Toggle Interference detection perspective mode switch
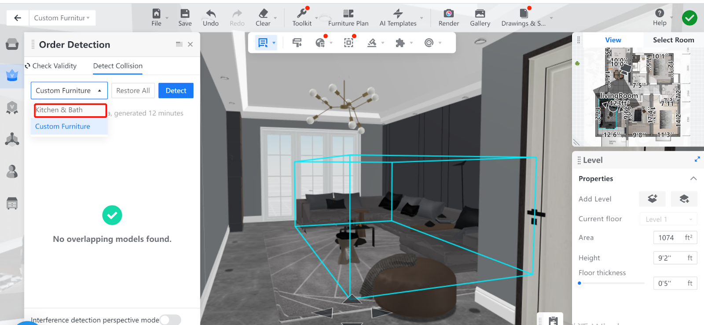The height and width of the screenshot is (325, 704). (x=170, y=320)
